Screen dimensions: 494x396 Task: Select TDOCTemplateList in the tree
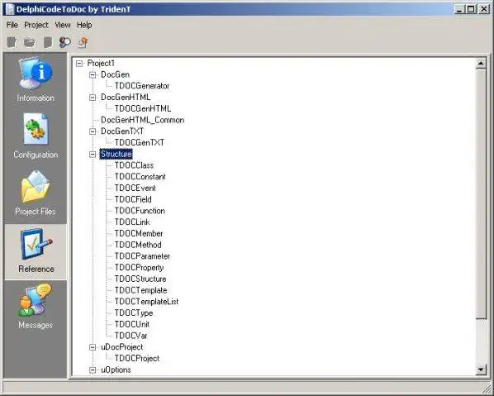146,302
